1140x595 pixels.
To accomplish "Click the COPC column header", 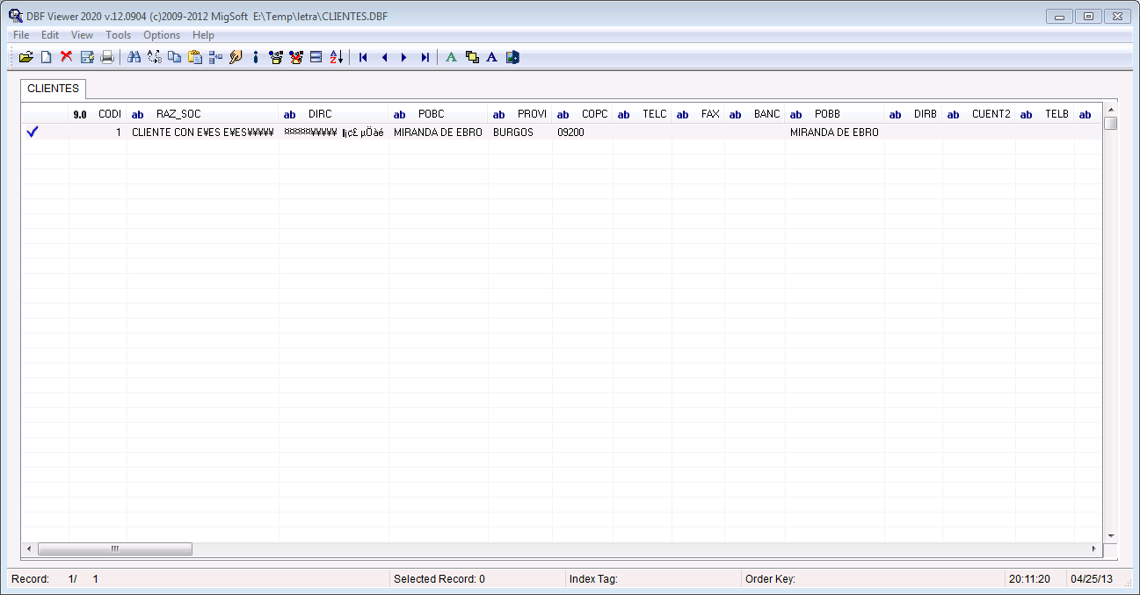I will pyautogui.click(x=583, y=114).
